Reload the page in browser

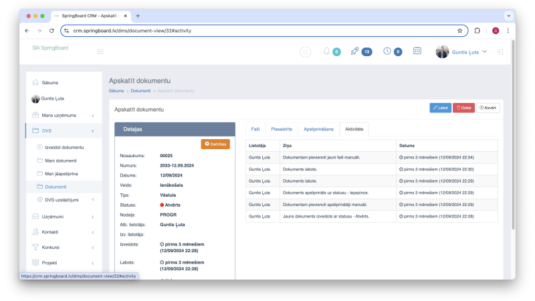(51, 31)
